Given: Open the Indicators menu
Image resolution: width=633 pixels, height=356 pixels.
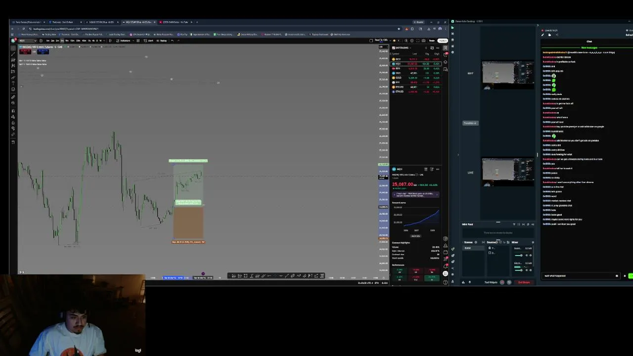Looking at the screenshot, I should (124, 41).
